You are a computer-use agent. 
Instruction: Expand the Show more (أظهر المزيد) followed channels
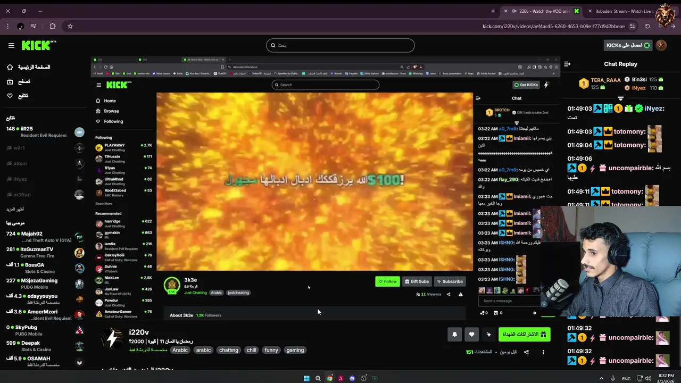pyautogui.click(x=15, y=209)
